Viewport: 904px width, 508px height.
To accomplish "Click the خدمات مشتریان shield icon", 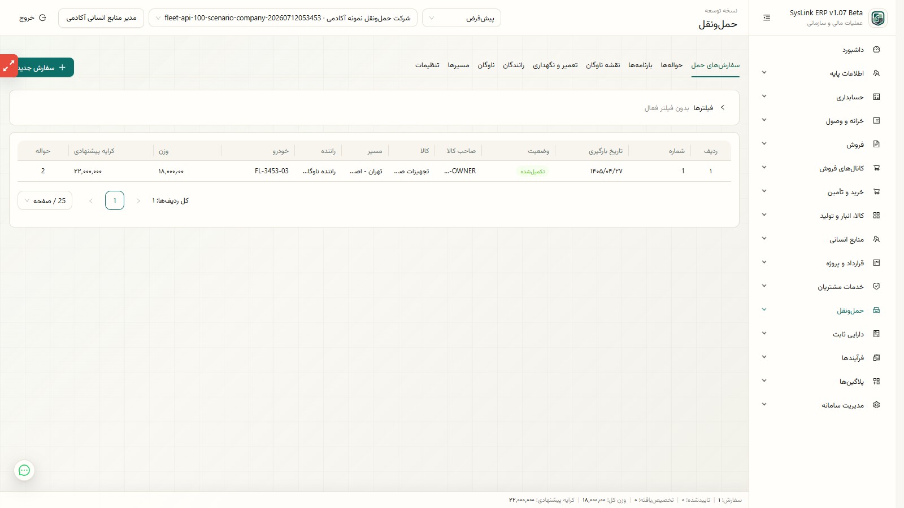I will pyautogui.click(x=876, y=287).
